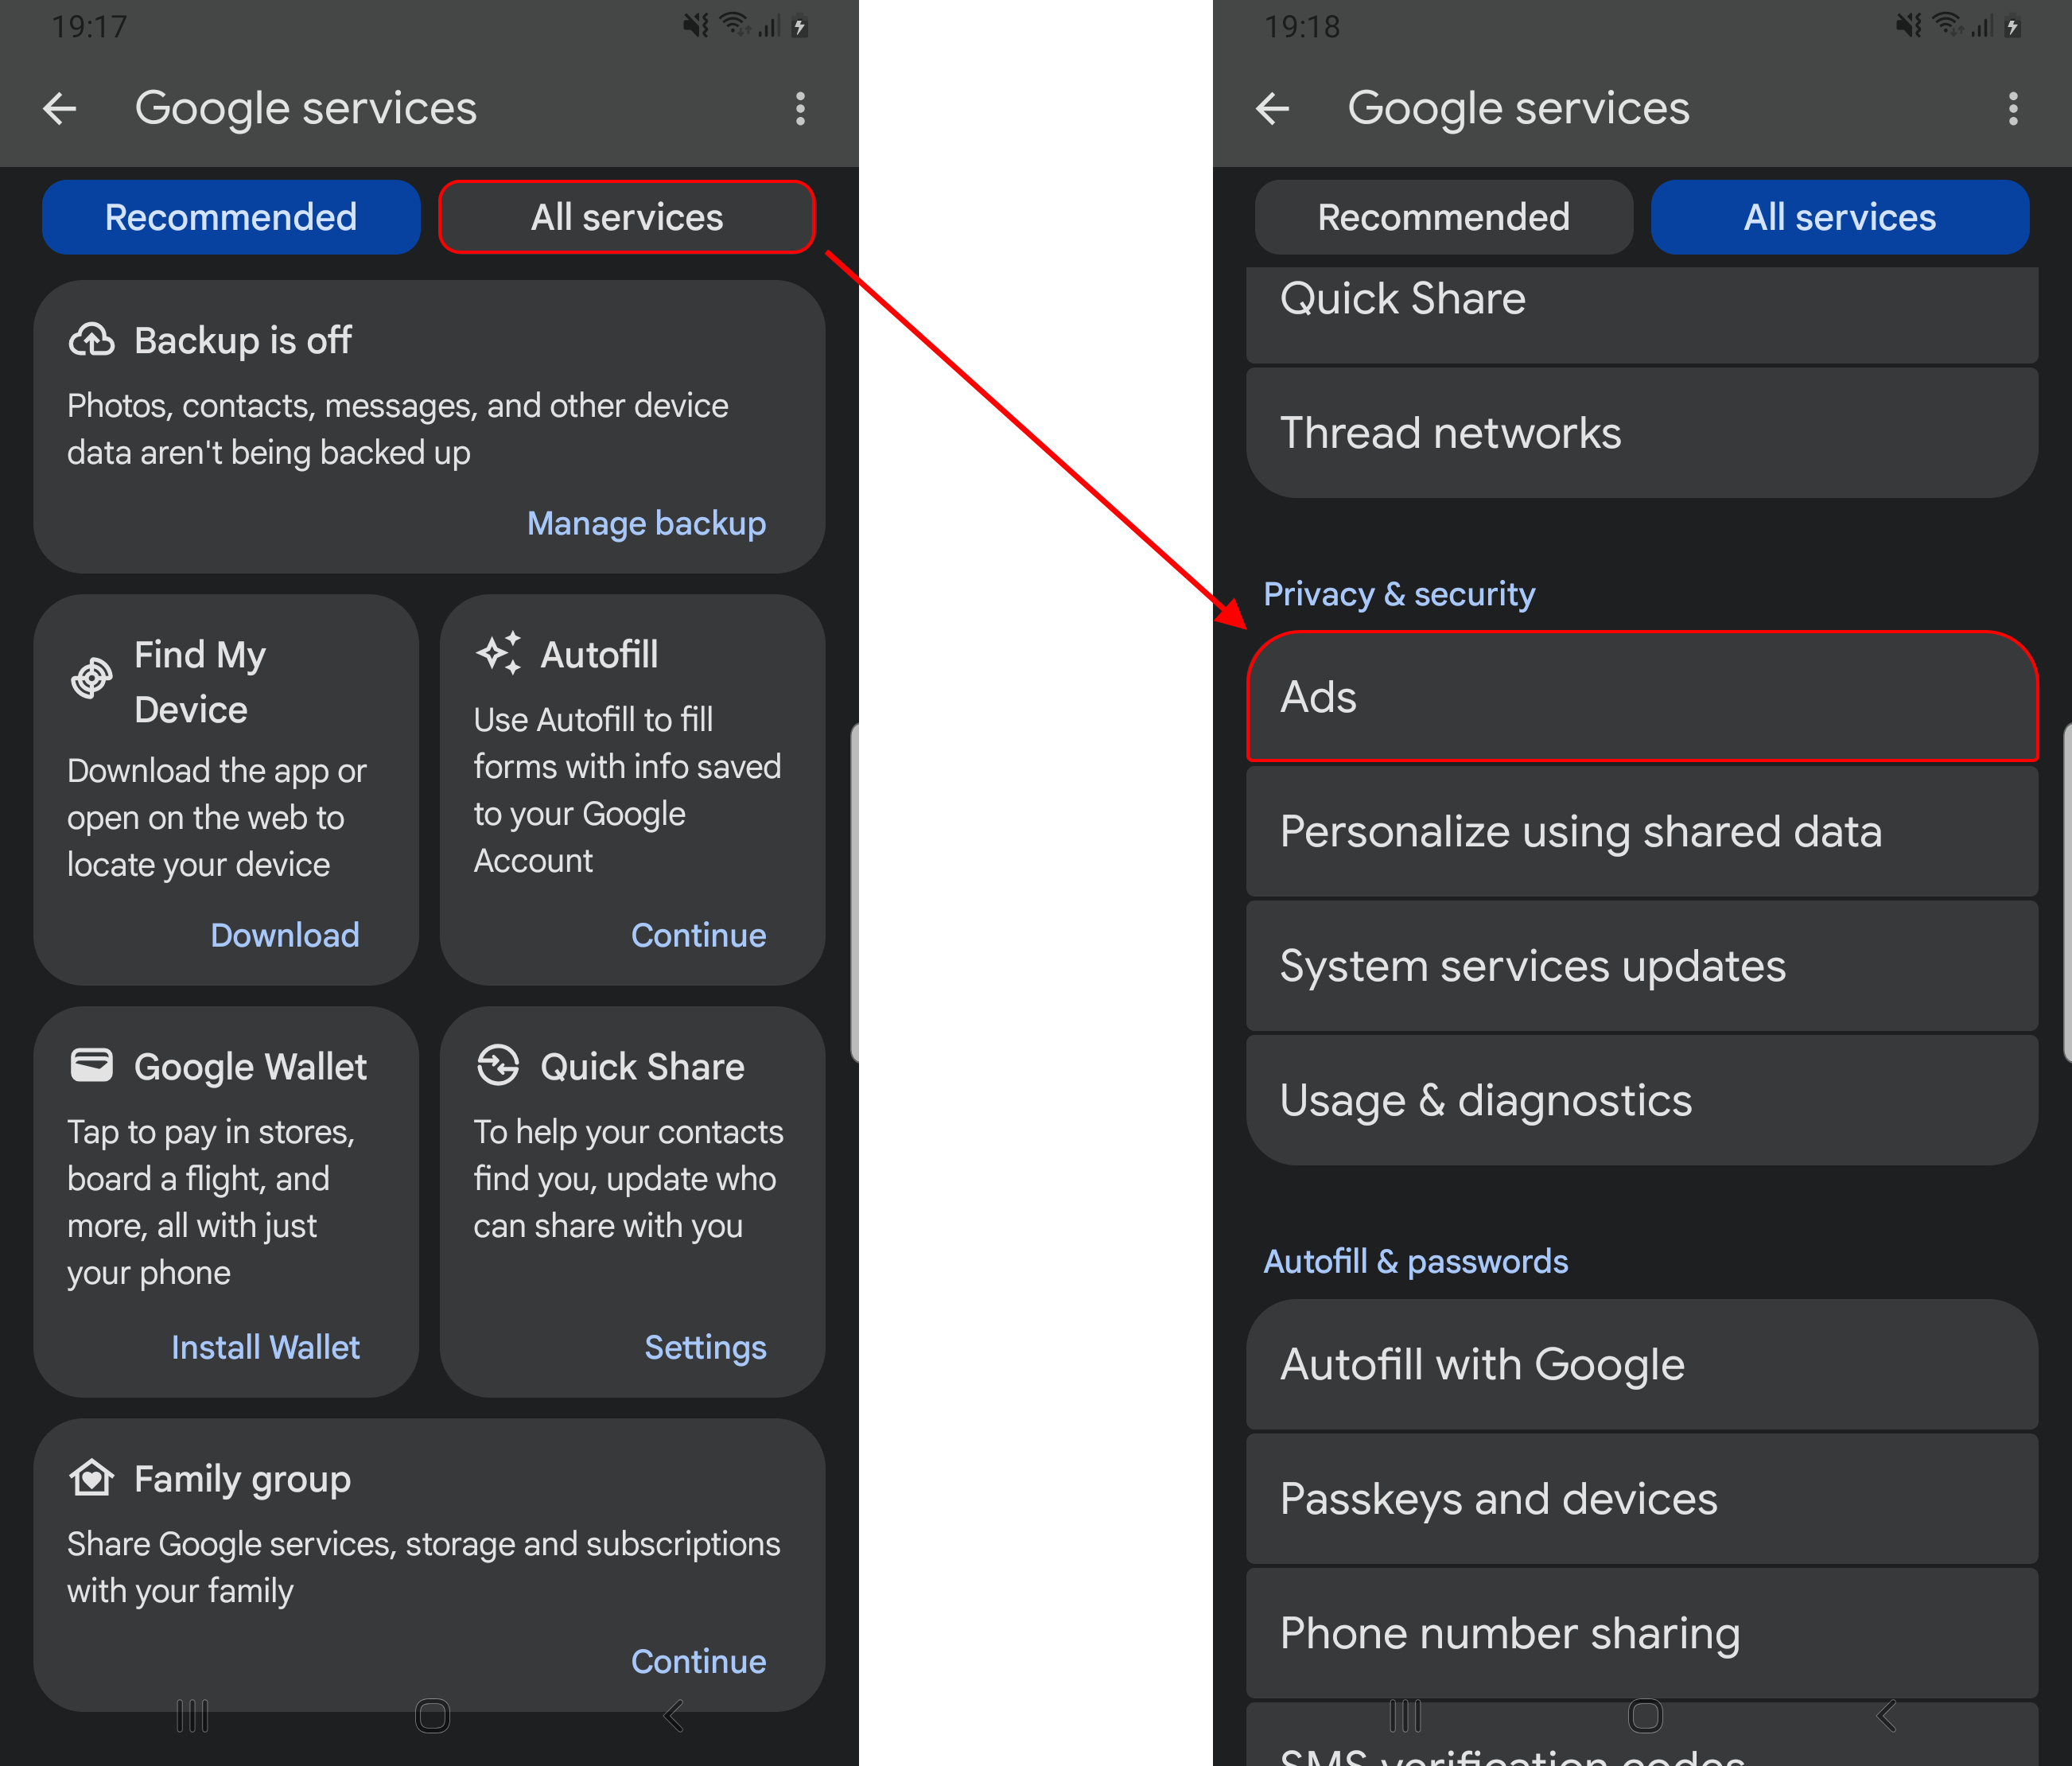Open the Thread networks row

tap(1642, 433)
